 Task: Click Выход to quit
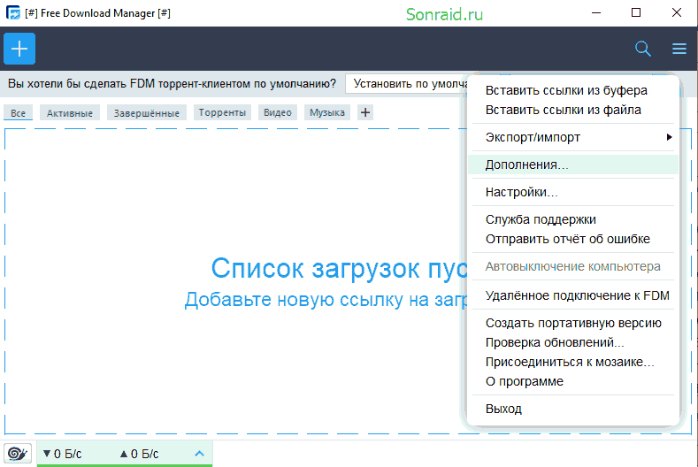tap(503, 409)
